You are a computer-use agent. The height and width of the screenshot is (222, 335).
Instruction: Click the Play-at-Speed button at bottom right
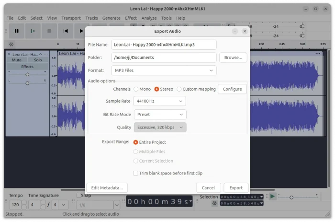272,197
